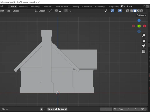Switch to Material Preview shading
This screenshot has width=150, height=112.
click(138, 11)
